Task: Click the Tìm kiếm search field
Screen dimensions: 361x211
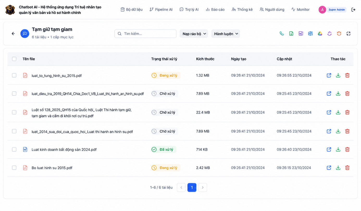Action: point(145,34)
